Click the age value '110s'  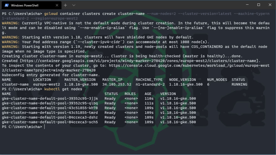pyautogui.click(x=149, y=99)
